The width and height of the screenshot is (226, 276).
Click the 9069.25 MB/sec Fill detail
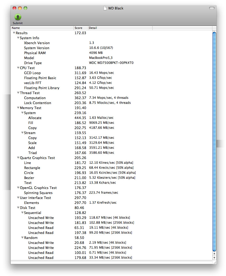[x=102, y=123]
